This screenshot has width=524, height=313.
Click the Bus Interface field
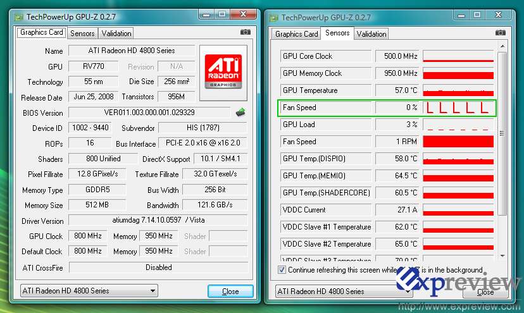[203, 143]
